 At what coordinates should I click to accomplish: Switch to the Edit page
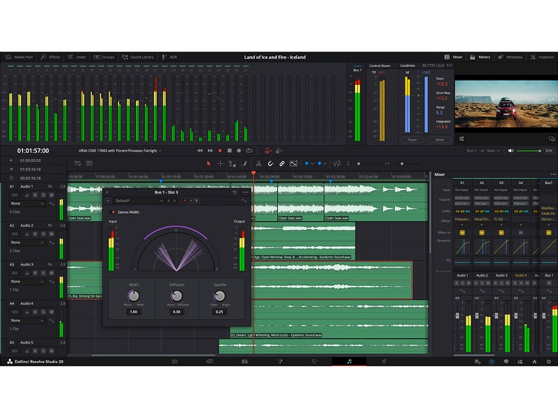244,361
